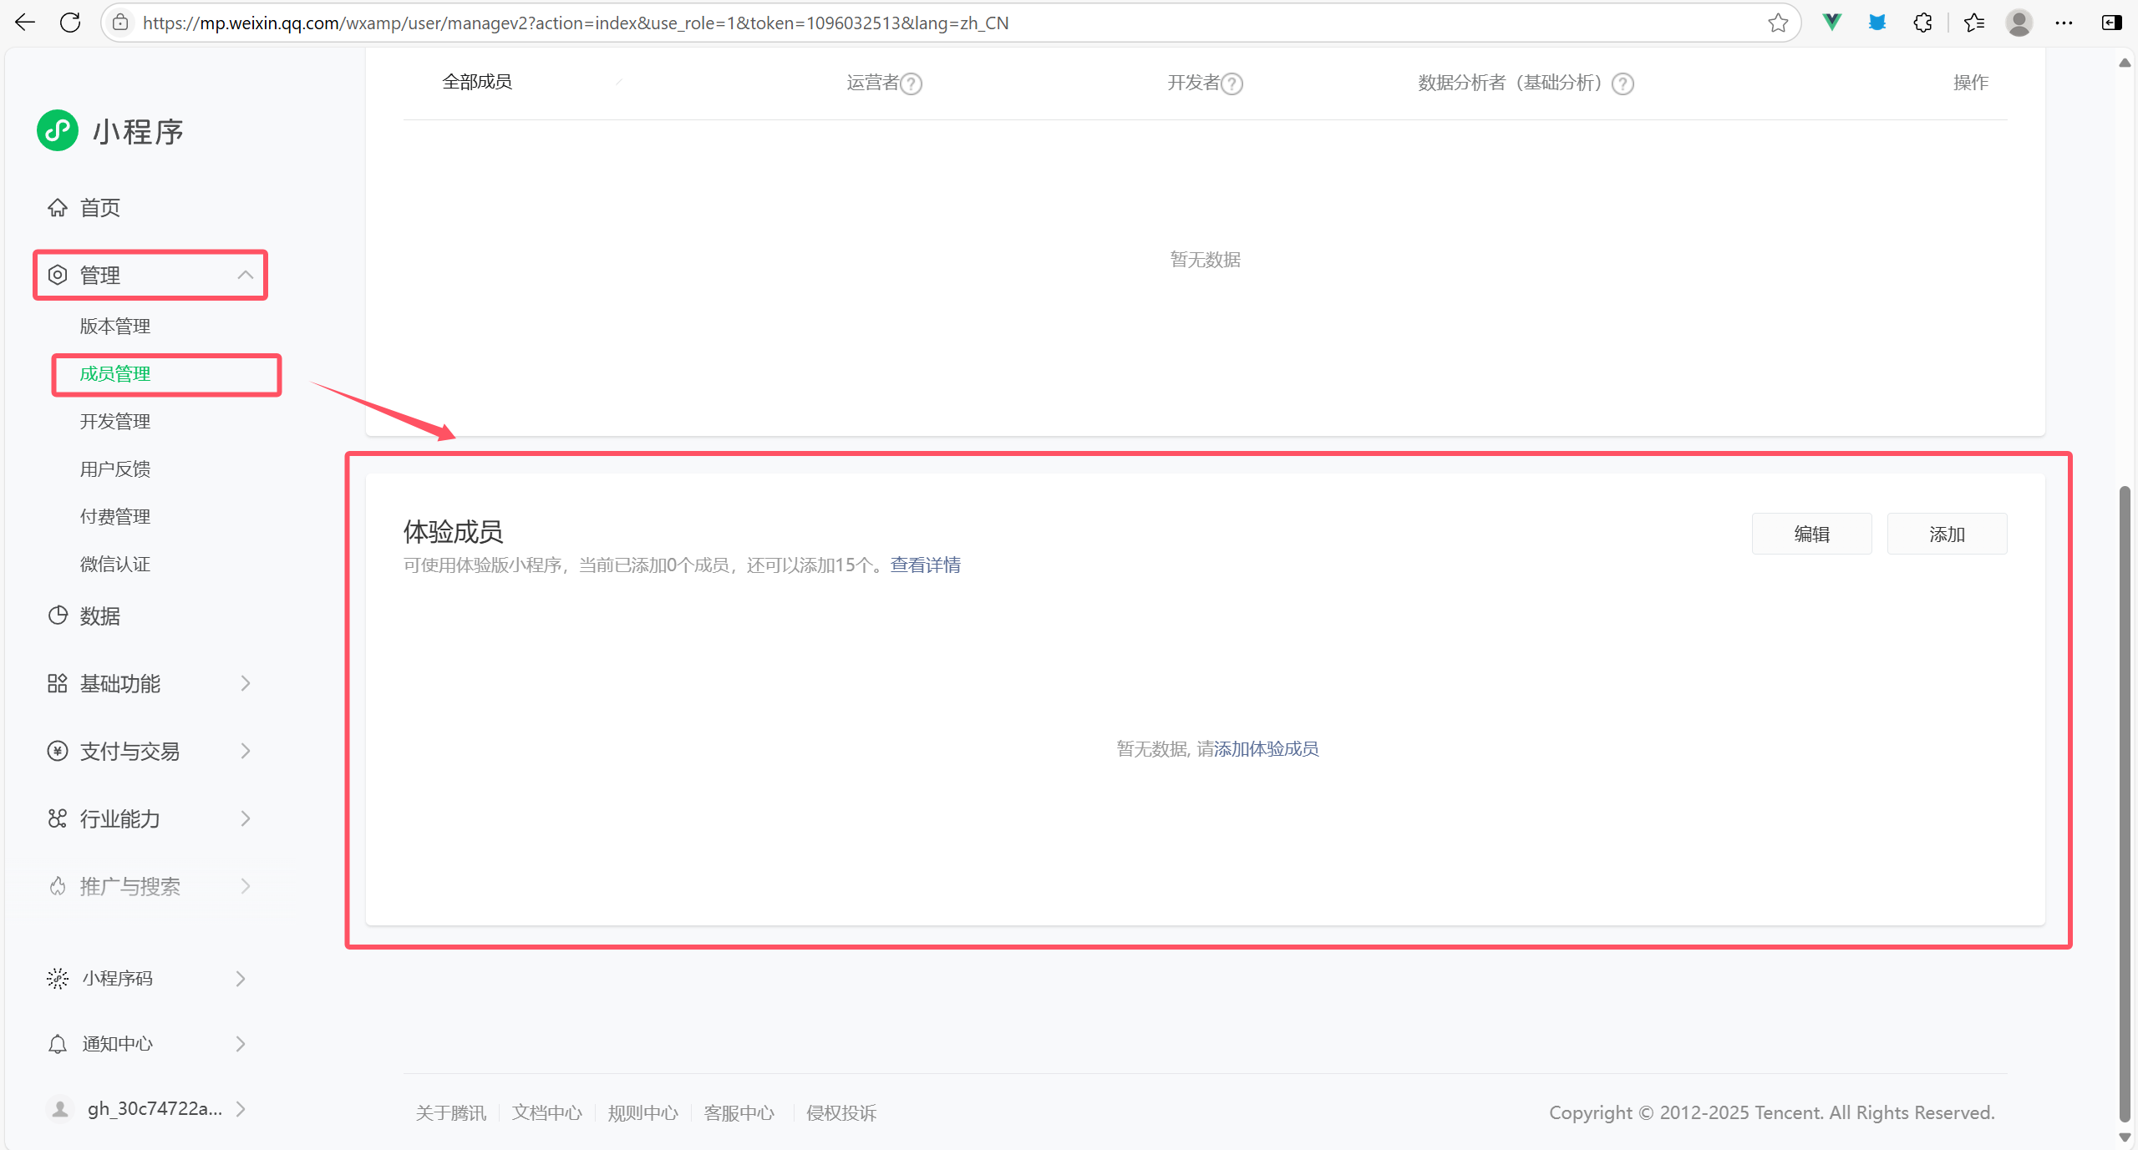This screenshot has height=1150, width=2138.
Task: Click the page vertical scrollbar thumb
Action: (x=2124, y=802)
